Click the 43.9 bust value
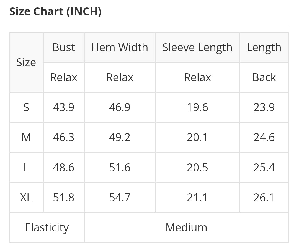This screenshot has height=248, width=299. (x=64, y=107)
